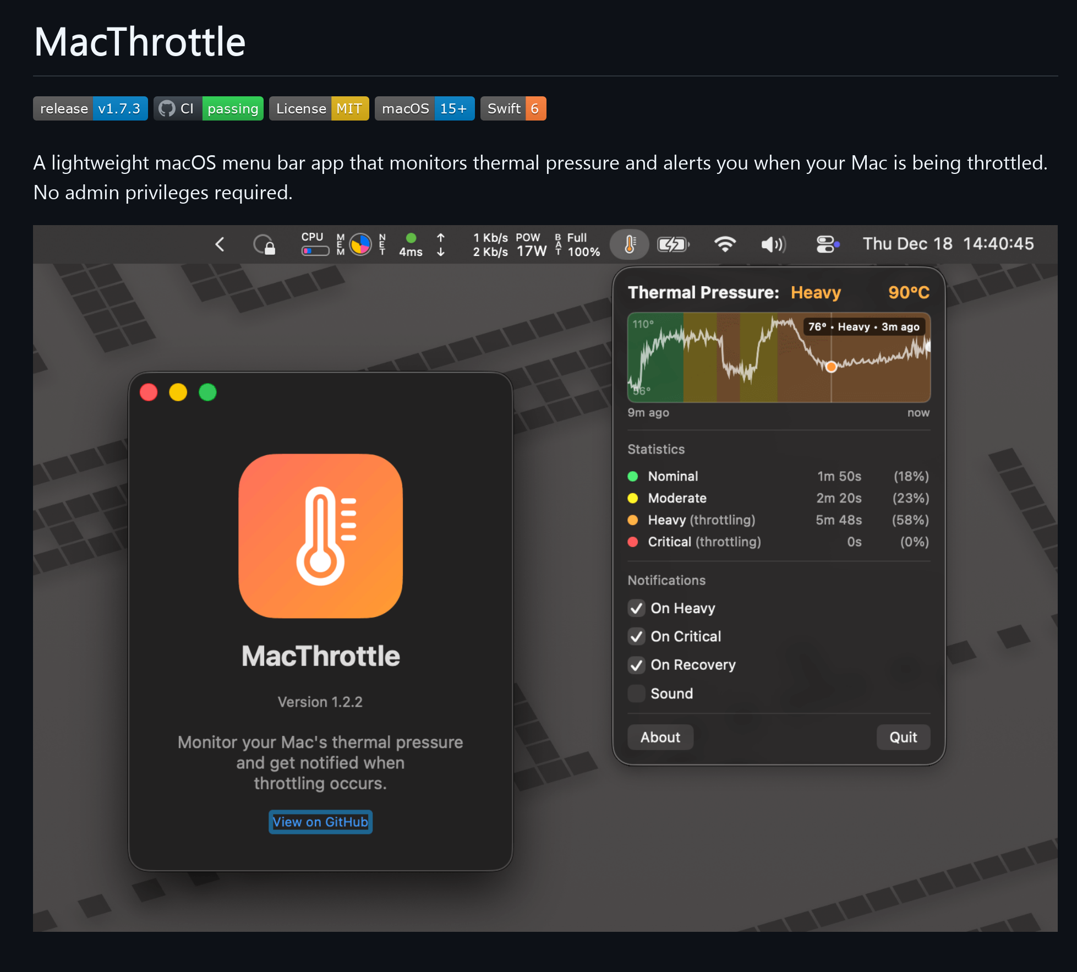Disable the On Heavy notification
Screen dimensions: 1077x972
pos(637,608)
